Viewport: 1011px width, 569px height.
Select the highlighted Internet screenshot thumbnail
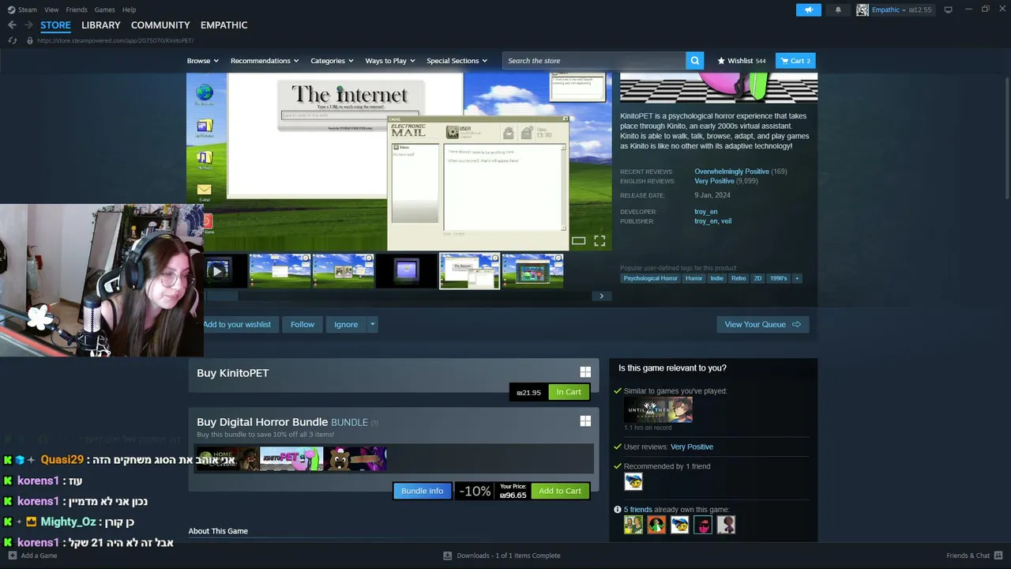pos(469,271)
